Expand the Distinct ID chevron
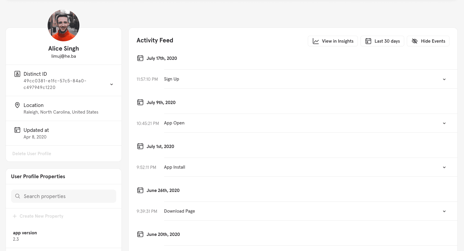Viewport: 464px width, 251px height. [x=111, y=84]
